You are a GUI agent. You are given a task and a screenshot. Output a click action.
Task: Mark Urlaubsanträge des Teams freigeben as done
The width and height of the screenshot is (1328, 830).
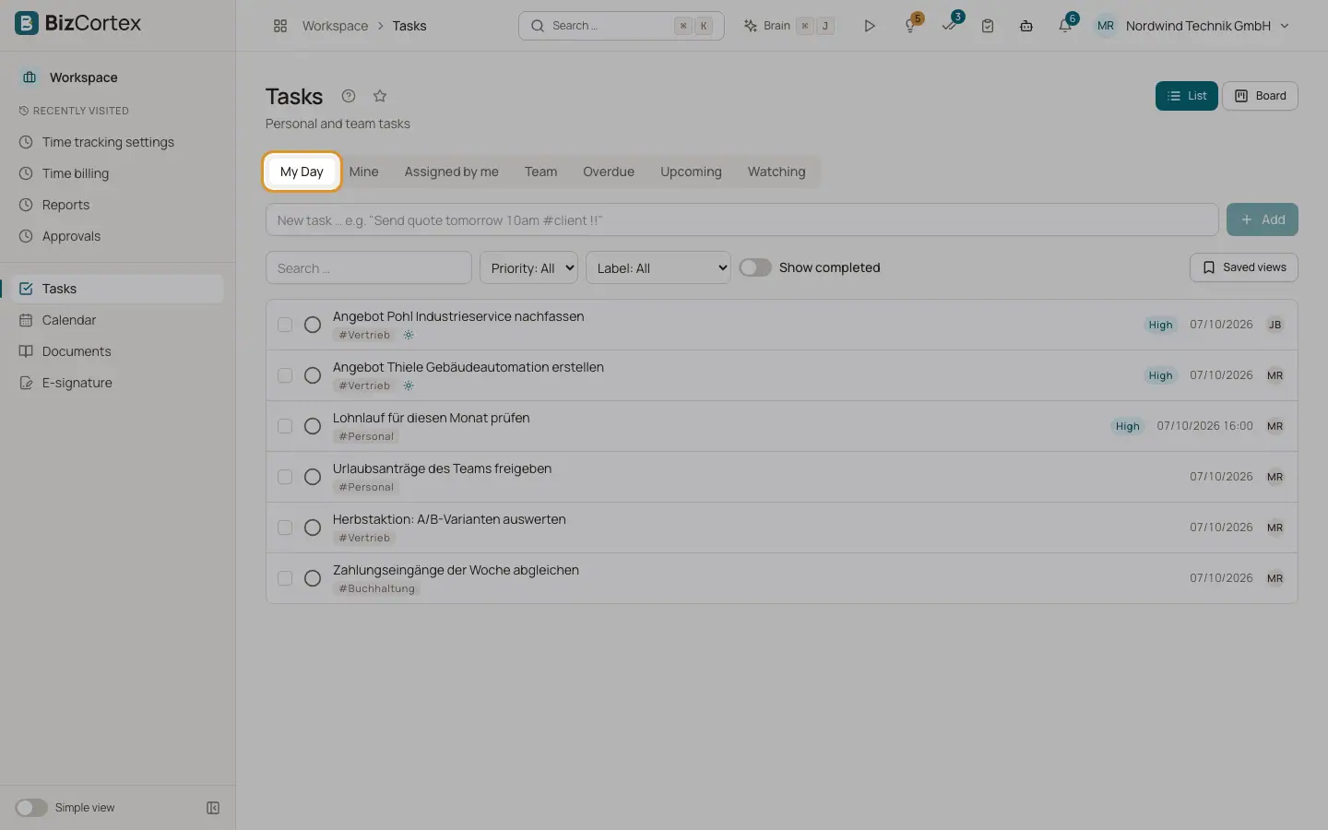tap(313, 477)
